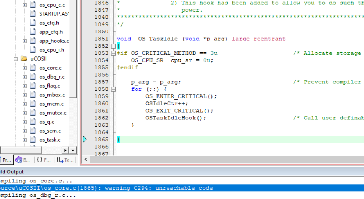Click the os_flag.c file icon
The height and width of the screenshot is (199, 364).
pos(33,86)
